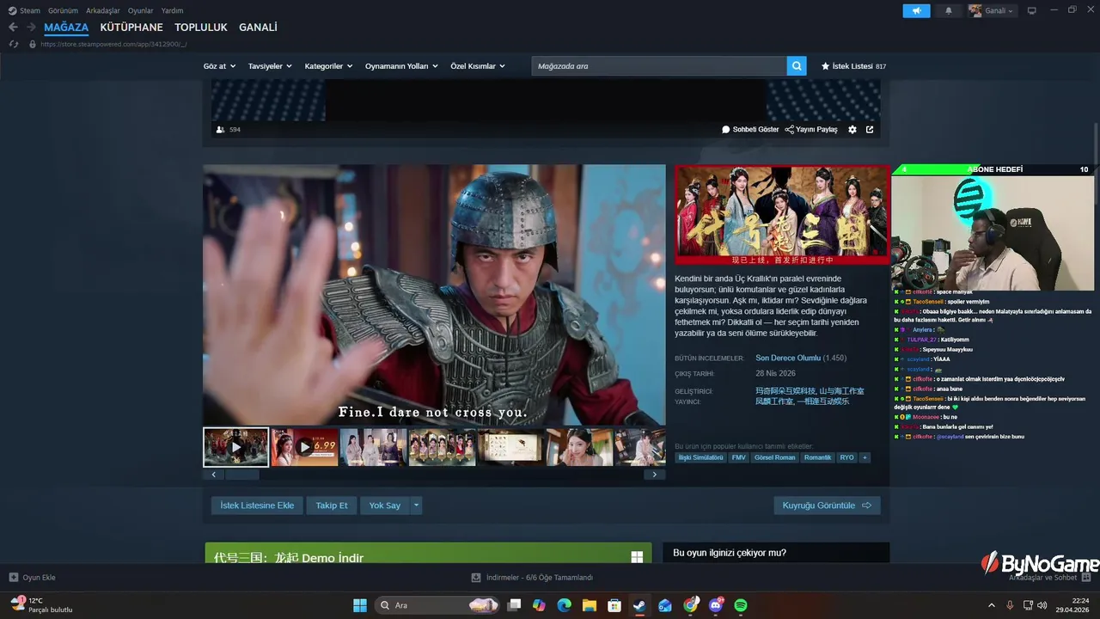Screen dimensions: 1100x619
Task: Open the Görünüm menu
Action: tap(63, 10)
